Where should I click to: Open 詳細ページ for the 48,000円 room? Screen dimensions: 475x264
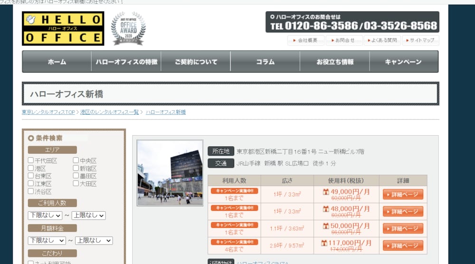coord(403,211)
